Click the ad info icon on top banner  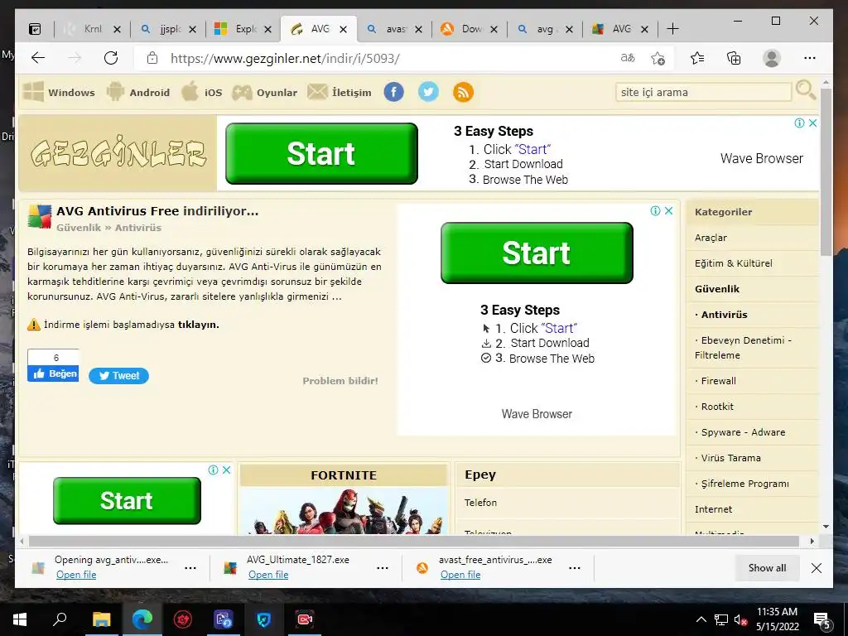799,123
